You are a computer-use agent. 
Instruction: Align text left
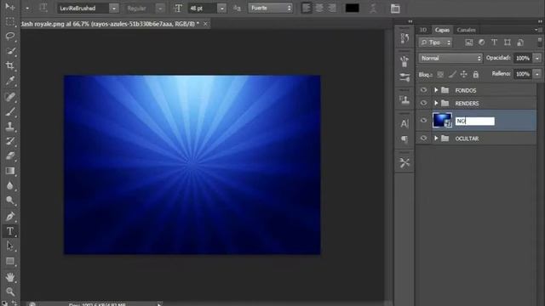[x=307, y=8]
